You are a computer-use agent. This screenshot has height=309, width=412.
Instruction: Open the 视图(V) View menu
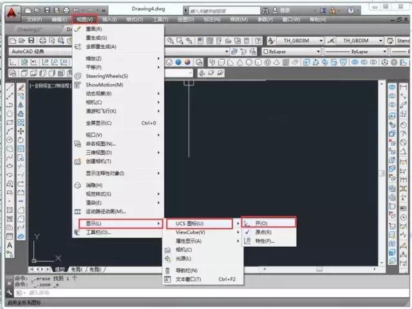pos(84,19)
